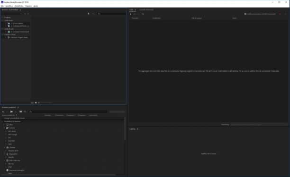This screenshot has width=290, height=177.
Task: Expand the C: (Disco locale) drive
Action: [x=6, y=24]
